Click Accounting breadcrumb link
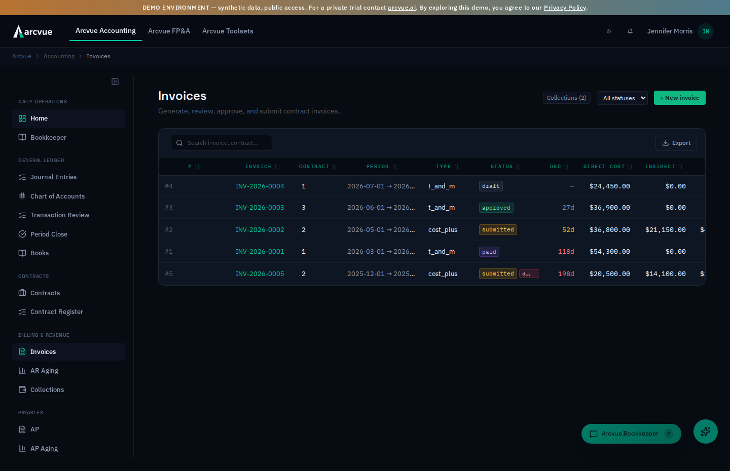Viewport: 730px width, 471px height. point(59,56)
